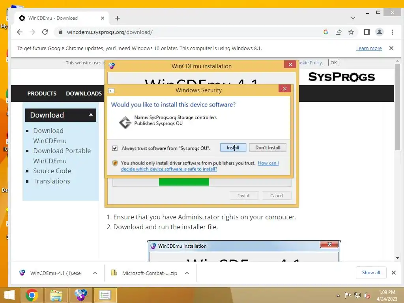Go back in Chrome
Image resolution: width=404 pixels, height=303 pixels.
(x=20, y=32)
